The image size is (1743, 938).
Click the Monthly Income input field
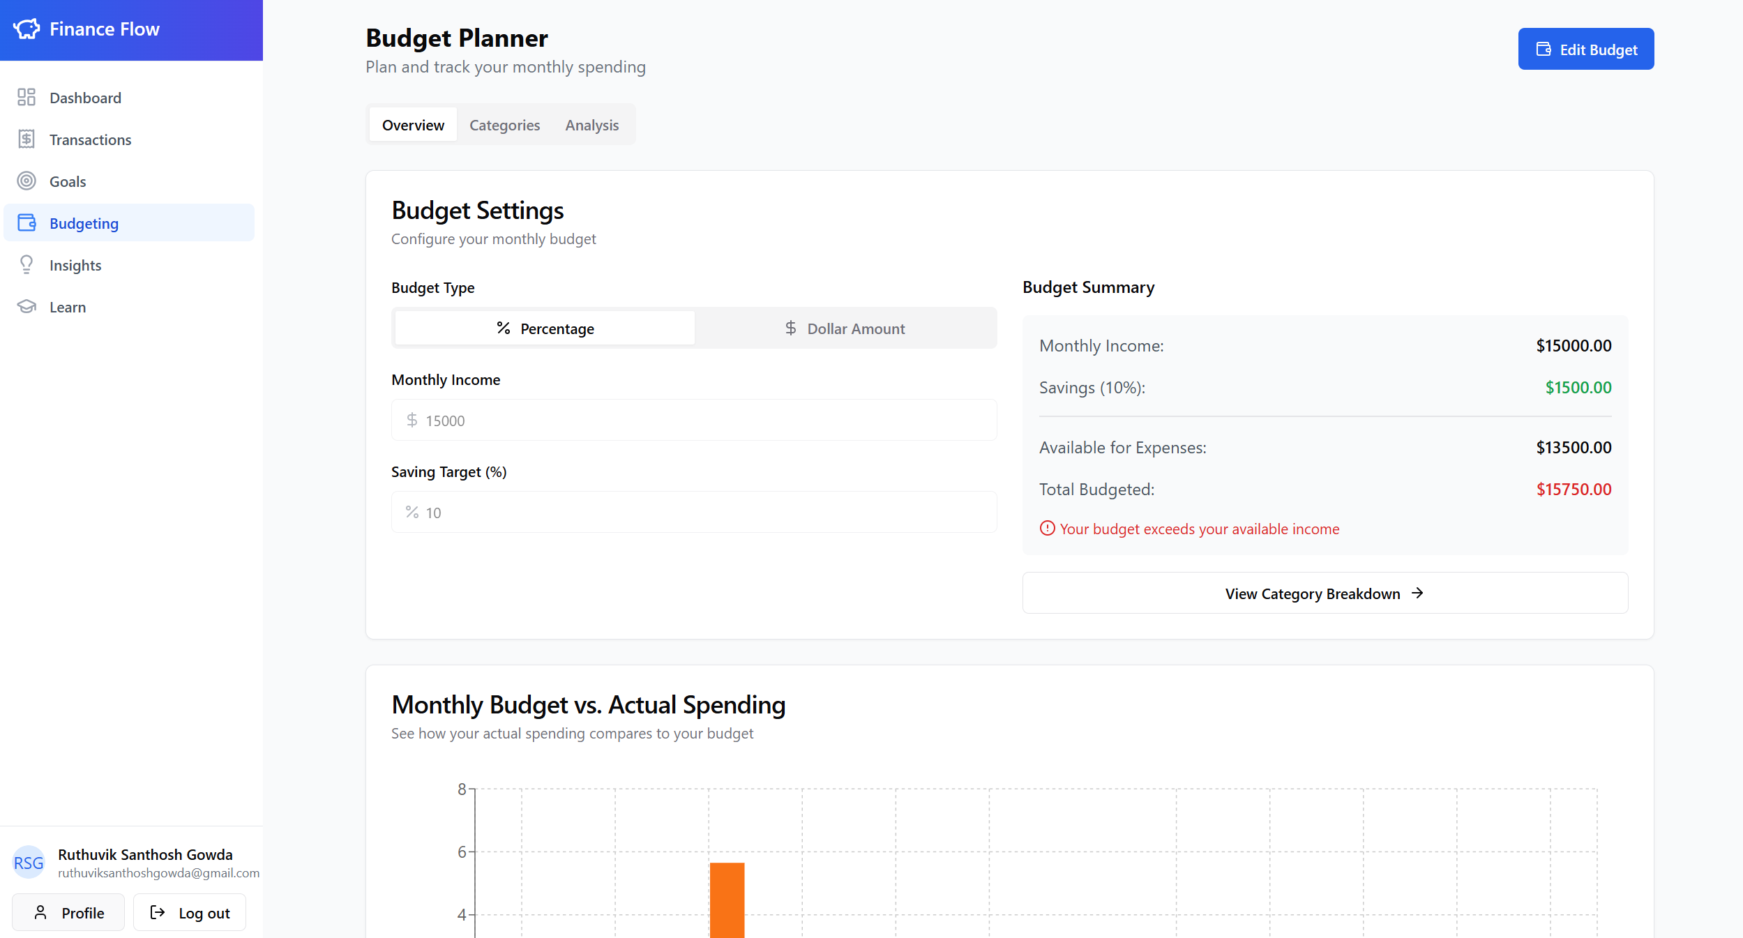(x=694, y=421)
